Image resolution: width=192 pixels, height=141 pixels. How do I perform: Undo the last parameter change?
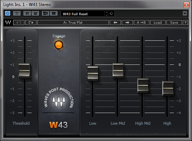point(19,22)
